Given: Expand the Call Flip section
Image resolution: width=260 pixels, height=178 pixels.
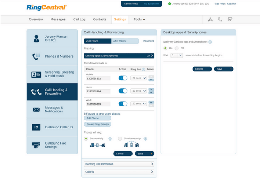Looking at the screenshot, I should [119, 172].
